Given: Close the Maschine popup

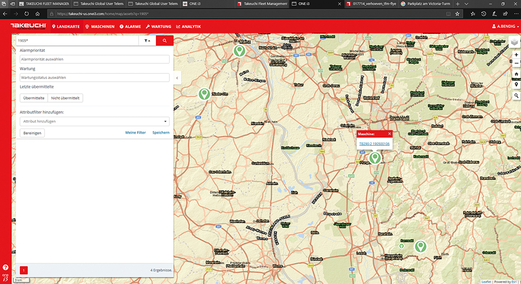Looking at the screenshot, I should 389,134.
